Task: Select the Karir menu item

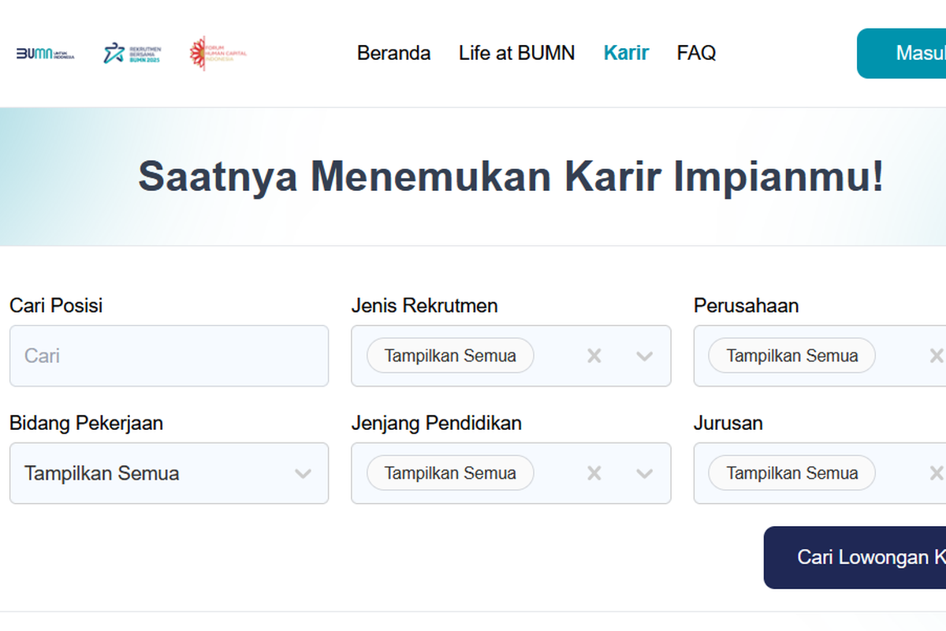Action: (626, 53)
